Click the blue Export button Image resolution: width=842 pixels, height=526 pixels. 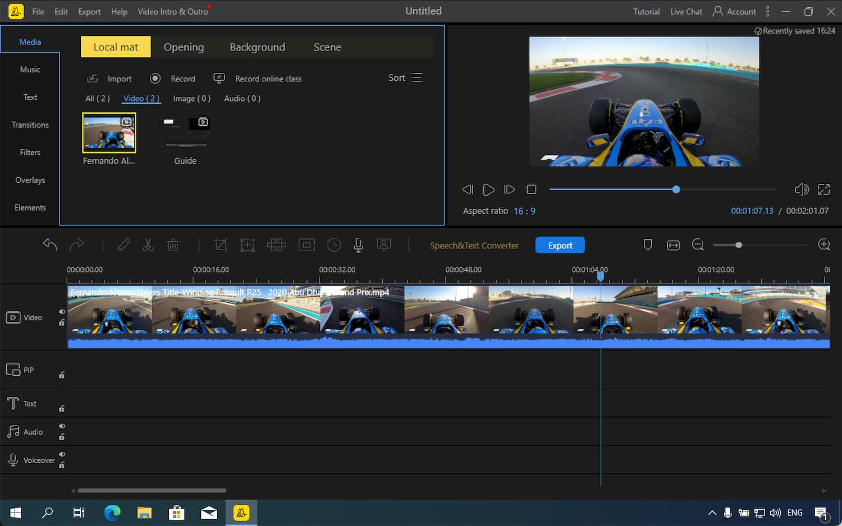click(x=560, y=245)
